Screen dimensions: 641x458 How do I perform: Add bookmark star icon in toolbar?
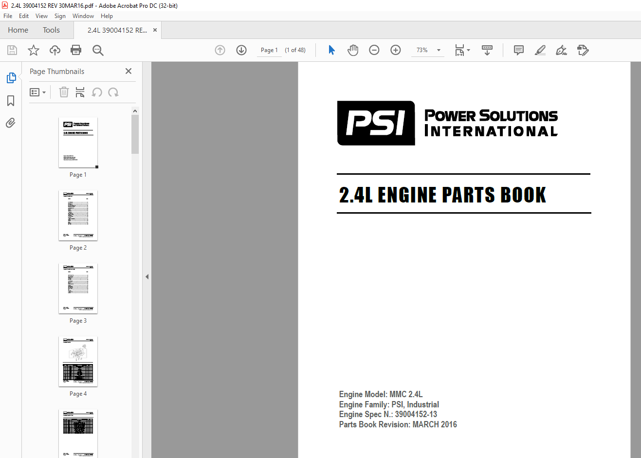pos(34,50)
